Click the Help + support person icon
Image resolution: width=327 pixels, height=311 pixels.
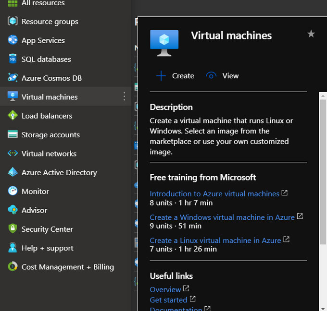13,247
